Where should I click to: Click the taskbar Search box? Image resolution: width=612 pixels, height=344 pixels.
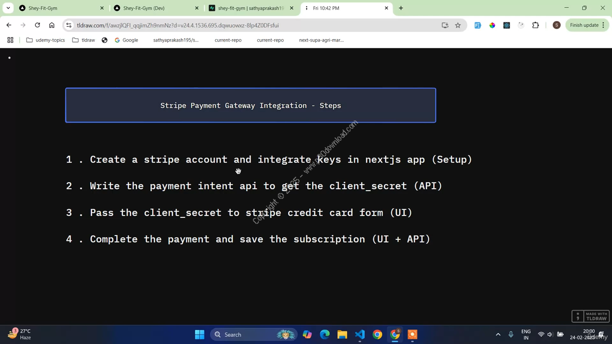click(254, 334)
